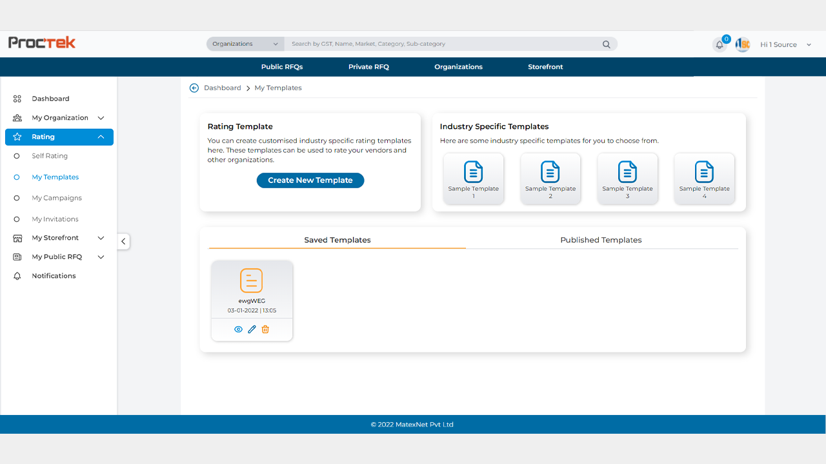Open Sample Template 1
826x464 pixels.
coord(473,179)
